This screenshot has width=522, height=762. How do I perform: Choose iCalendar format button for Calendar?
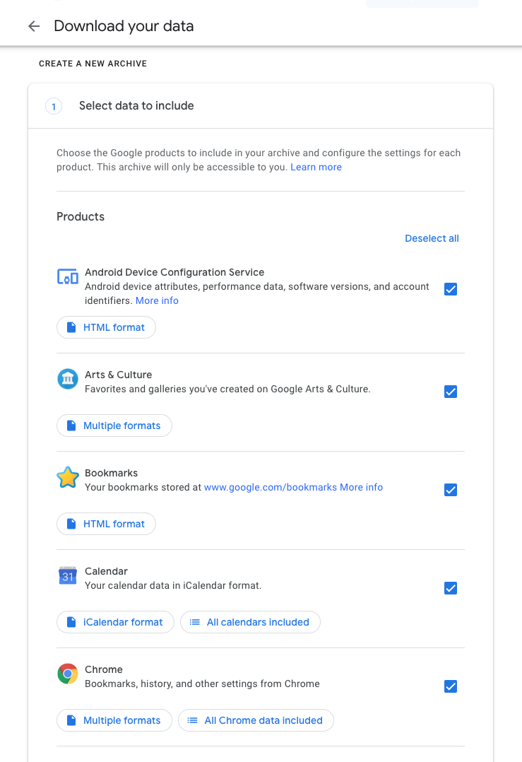coord(115,622)
